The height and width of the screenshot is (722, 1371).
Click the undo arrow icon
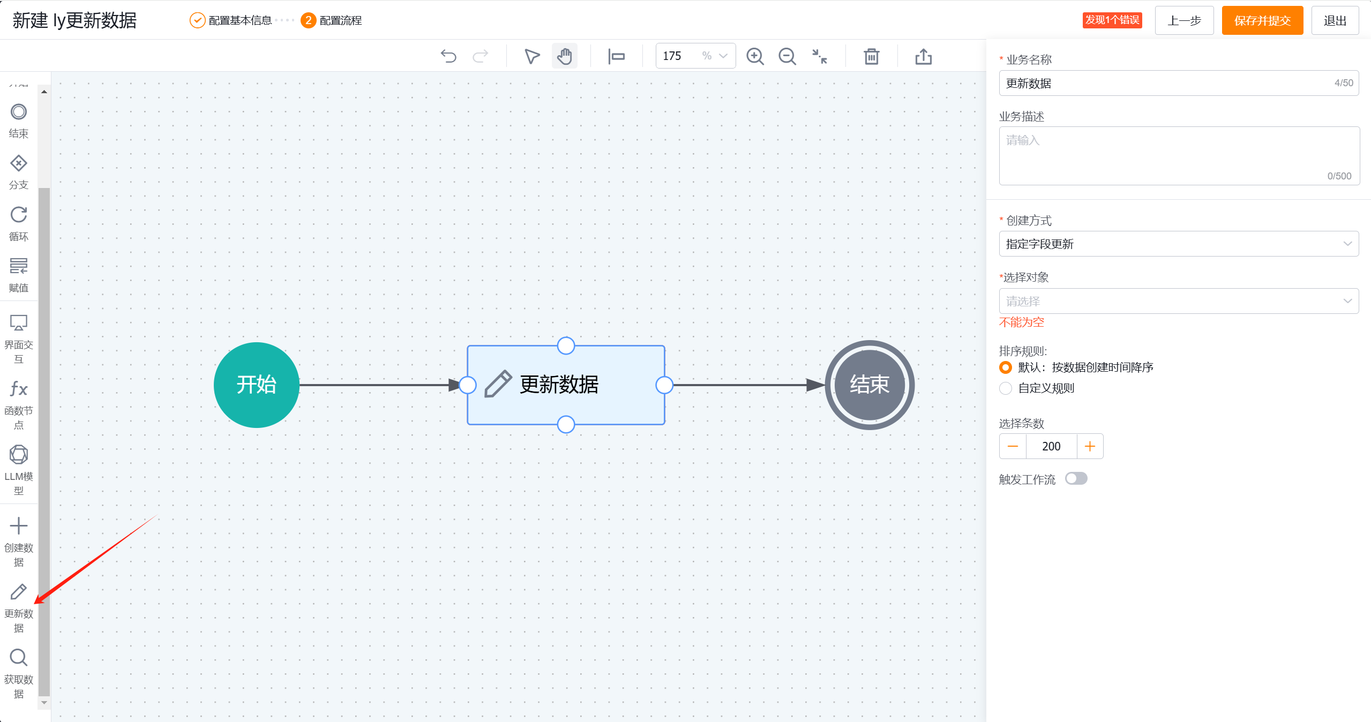point(448,56)
